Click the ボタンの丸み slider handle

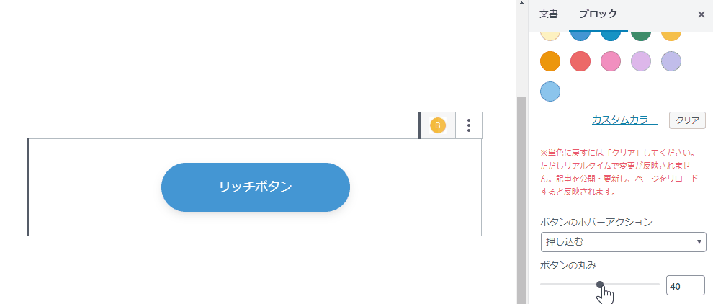(x=600, y=285)
